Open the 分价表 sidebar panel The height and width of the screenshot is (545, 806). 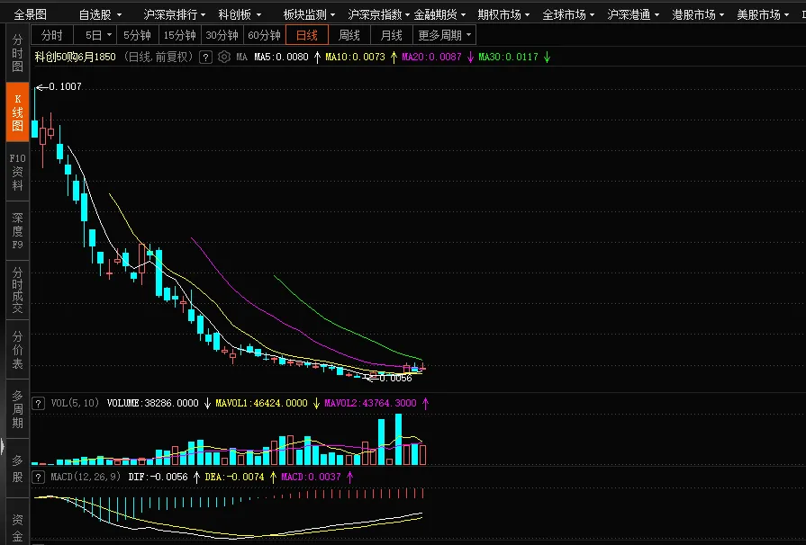(17, 350)
